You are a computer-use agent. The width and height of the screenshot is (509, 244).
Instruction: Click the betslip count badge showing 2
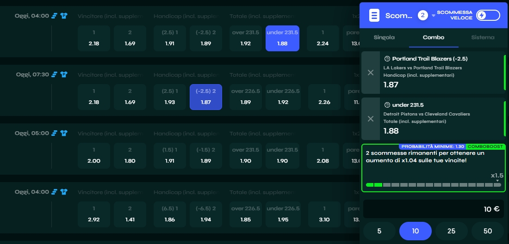(422, 15)
